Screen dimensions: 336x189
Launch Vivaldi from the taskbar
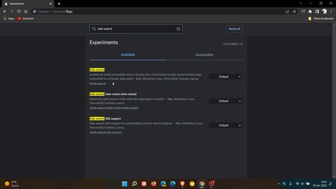[144, 184]
